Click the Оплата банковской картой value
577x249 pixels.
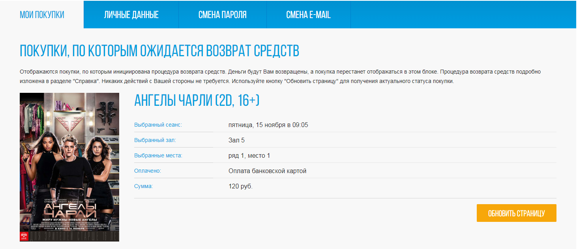(x=267, y=171)
